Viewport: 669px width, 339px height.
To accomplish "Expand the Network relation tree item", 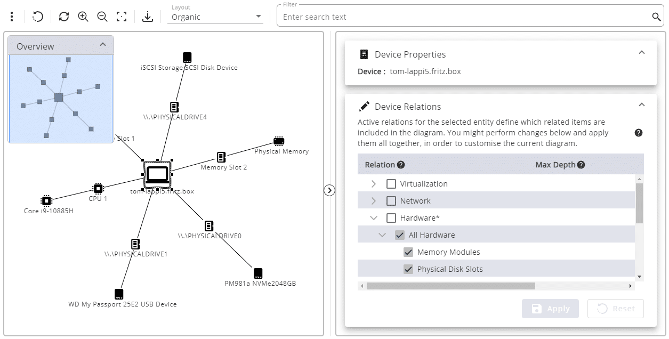I will click(x=374, y=201).
